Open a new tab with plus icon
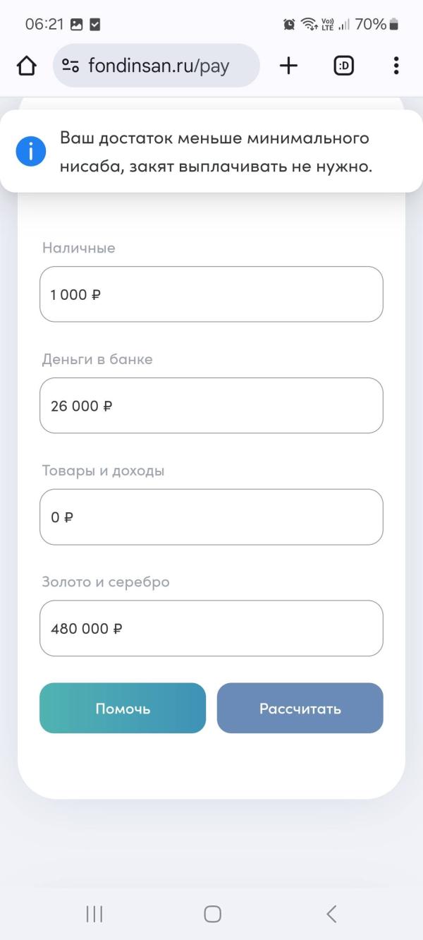The height and width of the screenshot is (940, 423). click(288, 66)
